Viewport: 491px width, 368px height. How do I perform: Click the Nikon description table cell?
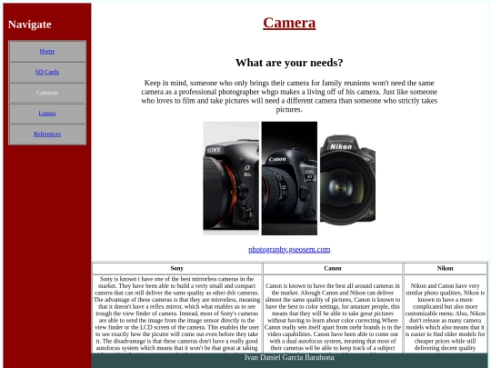tap(445, 314)
